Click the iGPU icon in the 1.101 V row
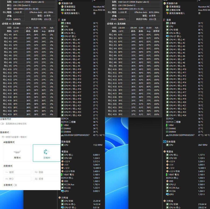 pos(167,194)
